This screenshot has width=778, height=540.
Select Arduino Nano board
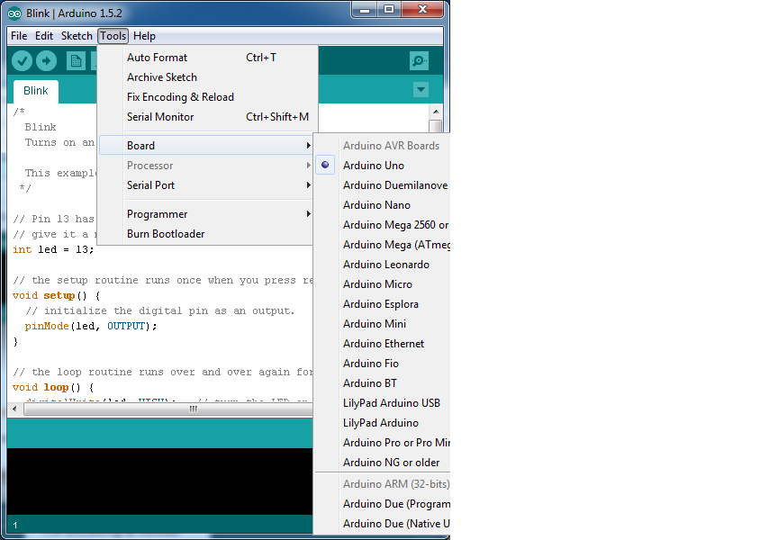[383, 205]
